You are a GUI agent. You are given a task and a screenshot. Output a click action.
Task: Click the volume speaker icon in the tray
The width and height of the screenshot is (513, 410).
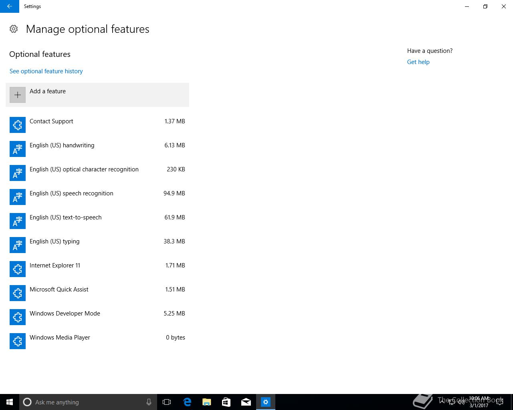pos(461,402)
